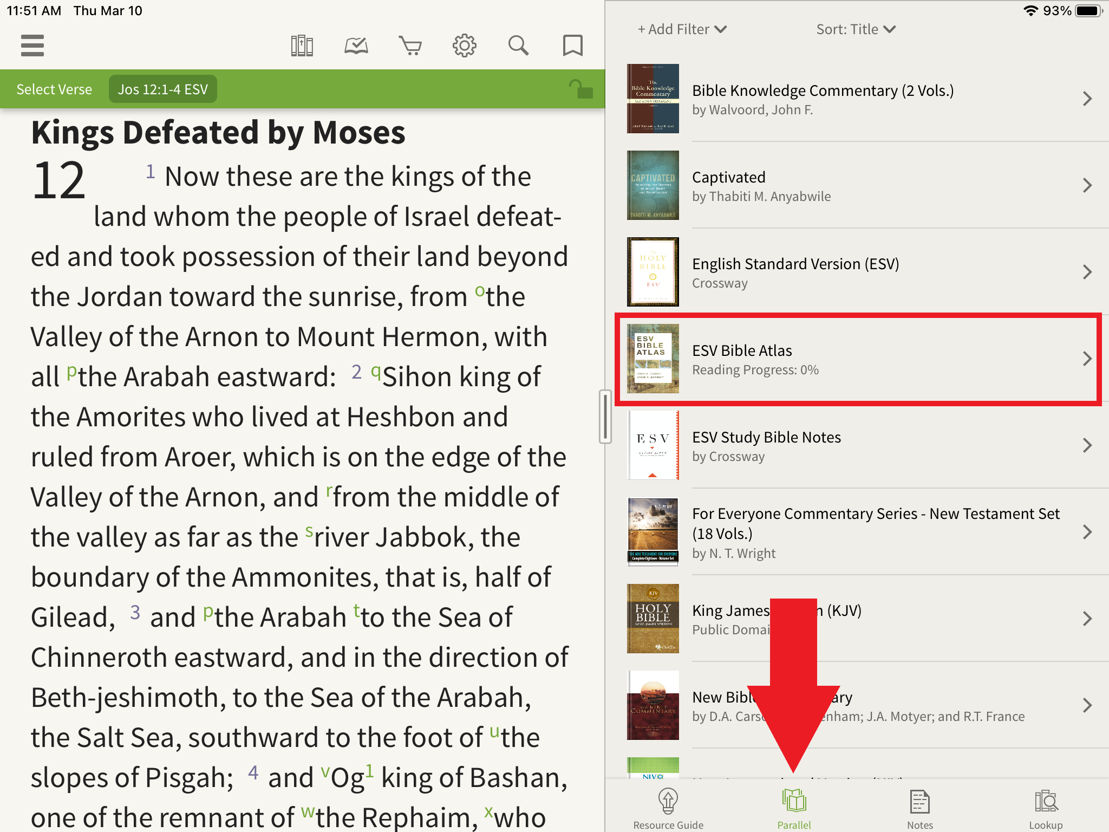This screenshot has width=1109, height=832.
Task: Select 'by Thabiti M. Anyabwile' text
Action: click(761, 197)
